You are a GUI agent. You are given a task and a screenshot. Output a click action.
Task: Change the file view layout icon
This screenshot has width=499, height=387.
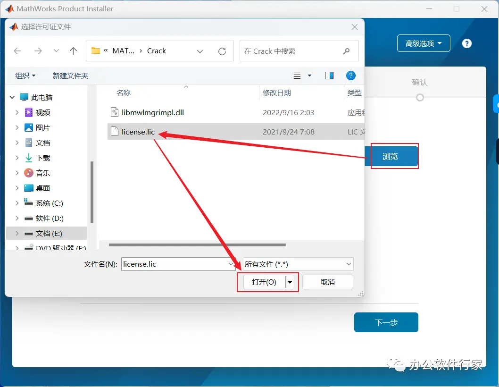297,76
